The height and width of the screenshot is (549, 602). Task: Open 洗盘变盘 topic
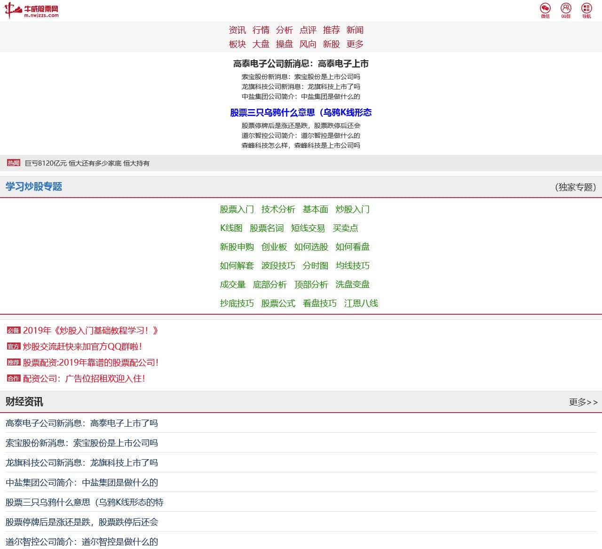pos(353,285)
